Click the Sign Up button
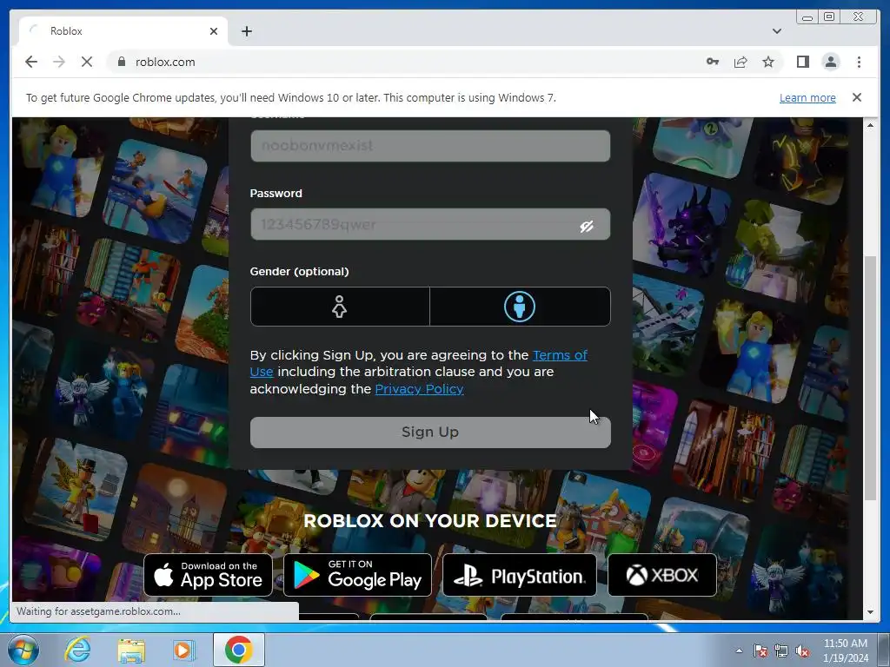890x667 pixels. tap(430, 433)
